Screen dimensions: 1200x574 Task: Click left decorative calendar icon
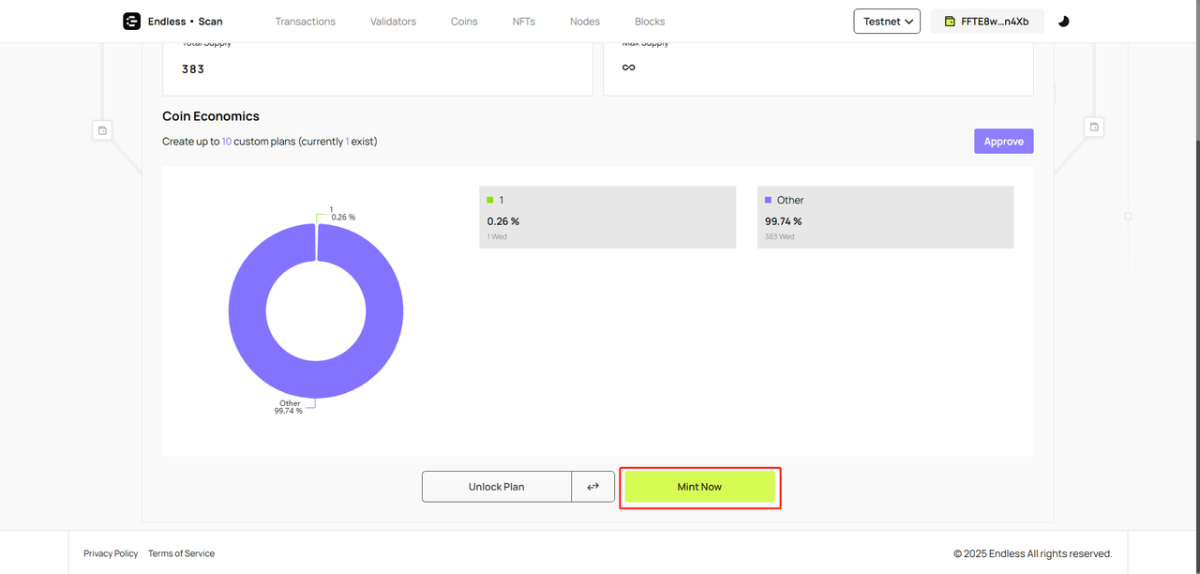102,129
